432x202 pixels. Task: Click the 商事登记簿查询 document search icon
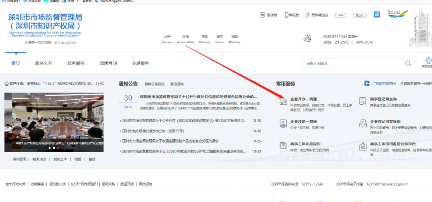363,101
